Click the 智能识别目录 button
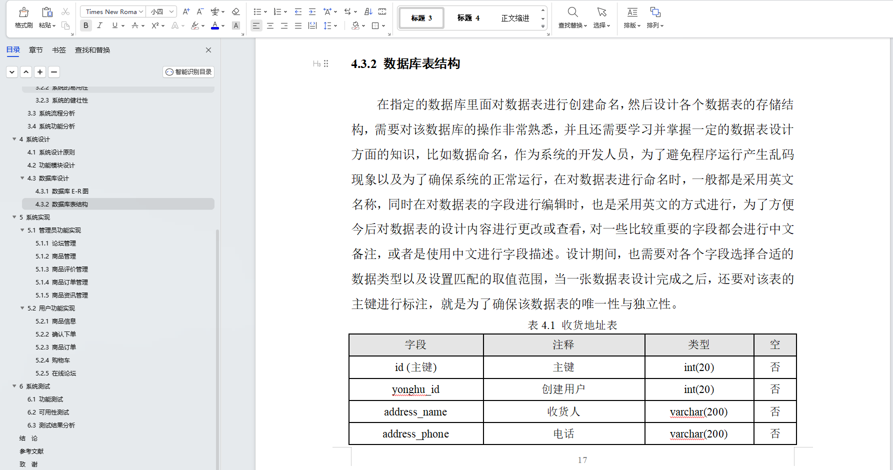Screen dimensions: 893x470 pyautogui.click(x=188, y=72)
